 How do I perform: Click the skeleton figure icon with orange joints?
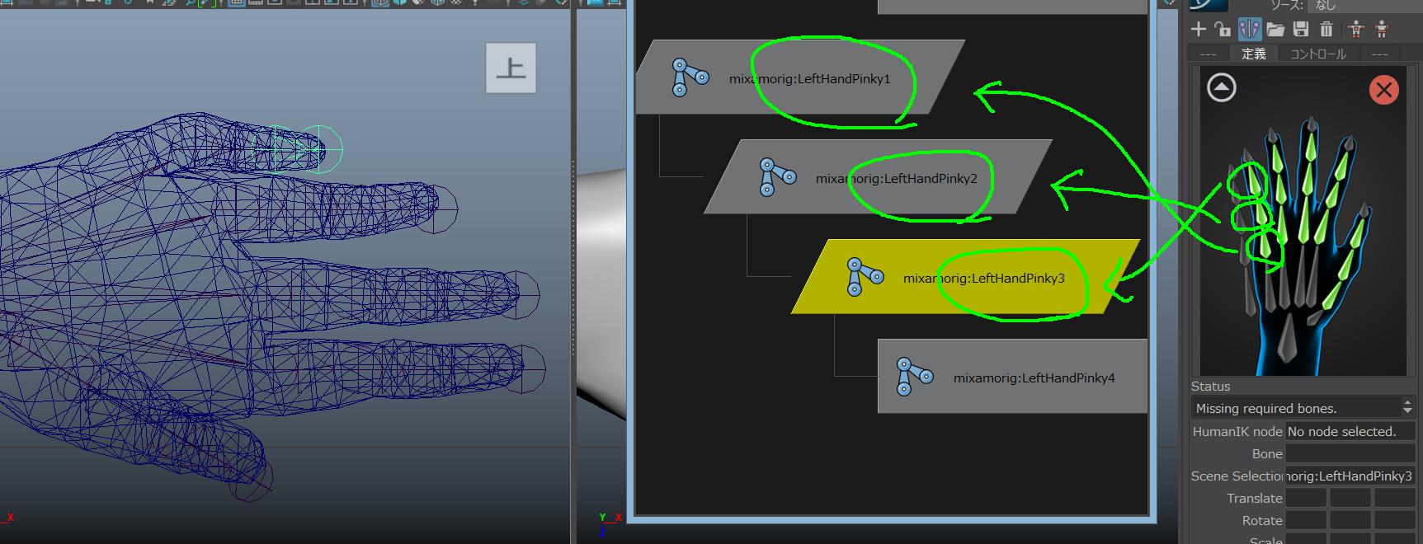point(1356,30)
